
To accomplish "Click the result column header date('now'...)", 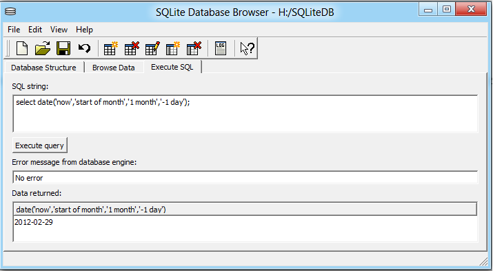I will pos(245,210).
